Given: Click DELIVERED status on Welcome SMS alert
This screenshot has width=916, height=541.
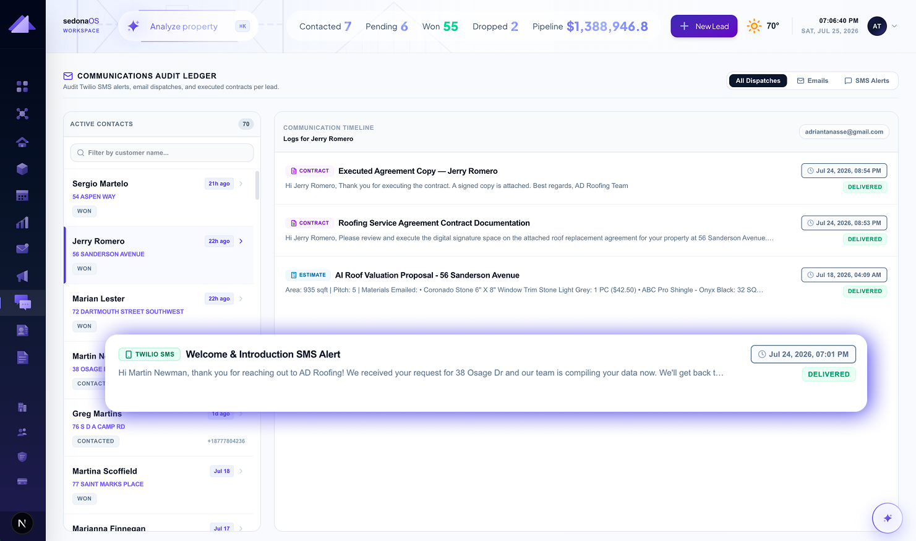Looking at the screenshot, I should pyautogui.click(x=829, y=374).
